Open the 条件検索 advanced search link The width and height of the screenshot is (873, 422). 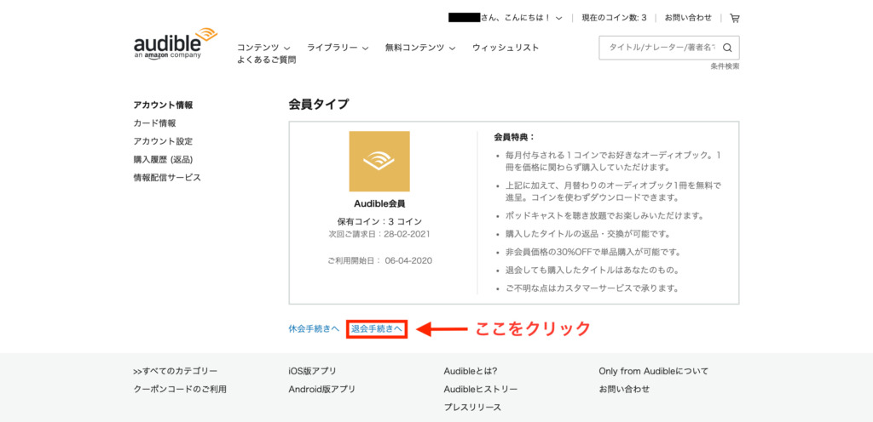coord(725,66)
